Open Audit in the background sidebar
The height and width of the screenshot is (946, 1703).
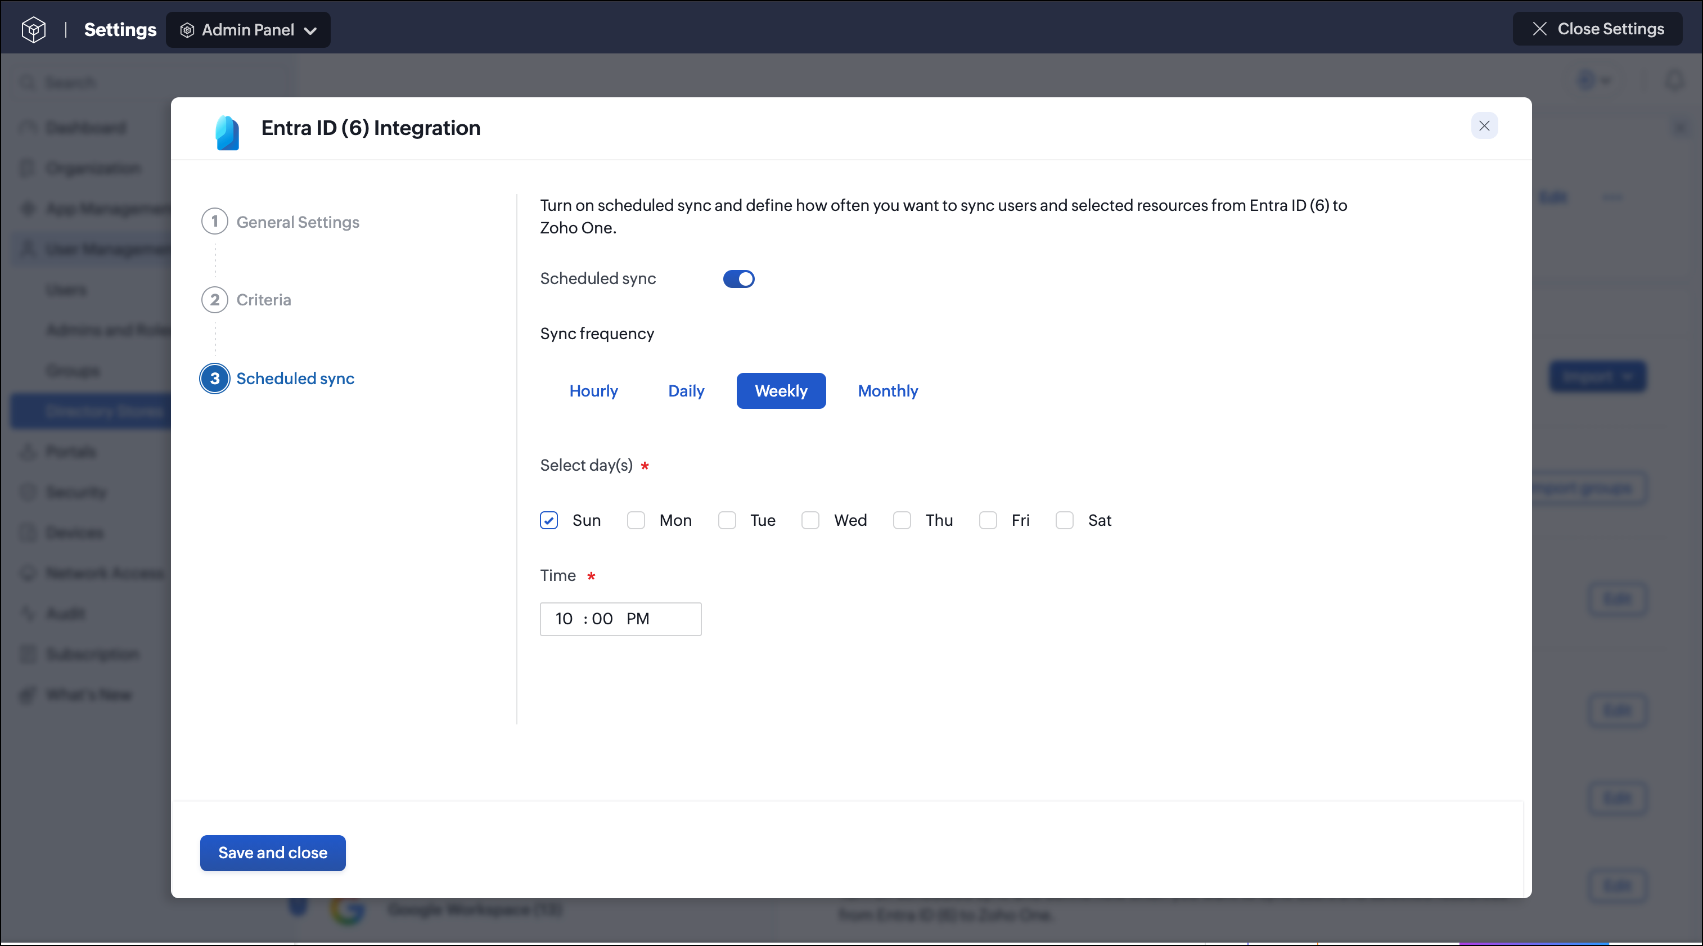coord(65,614)
